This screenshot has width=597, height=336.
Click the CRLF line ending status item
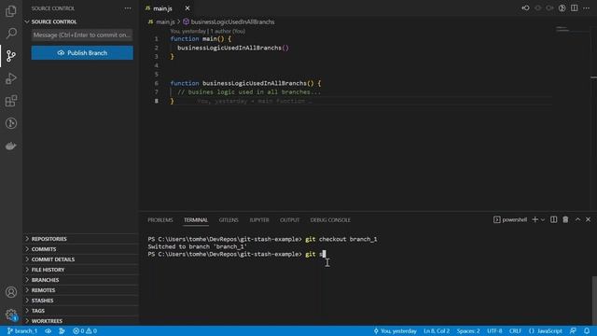point(515,331)
